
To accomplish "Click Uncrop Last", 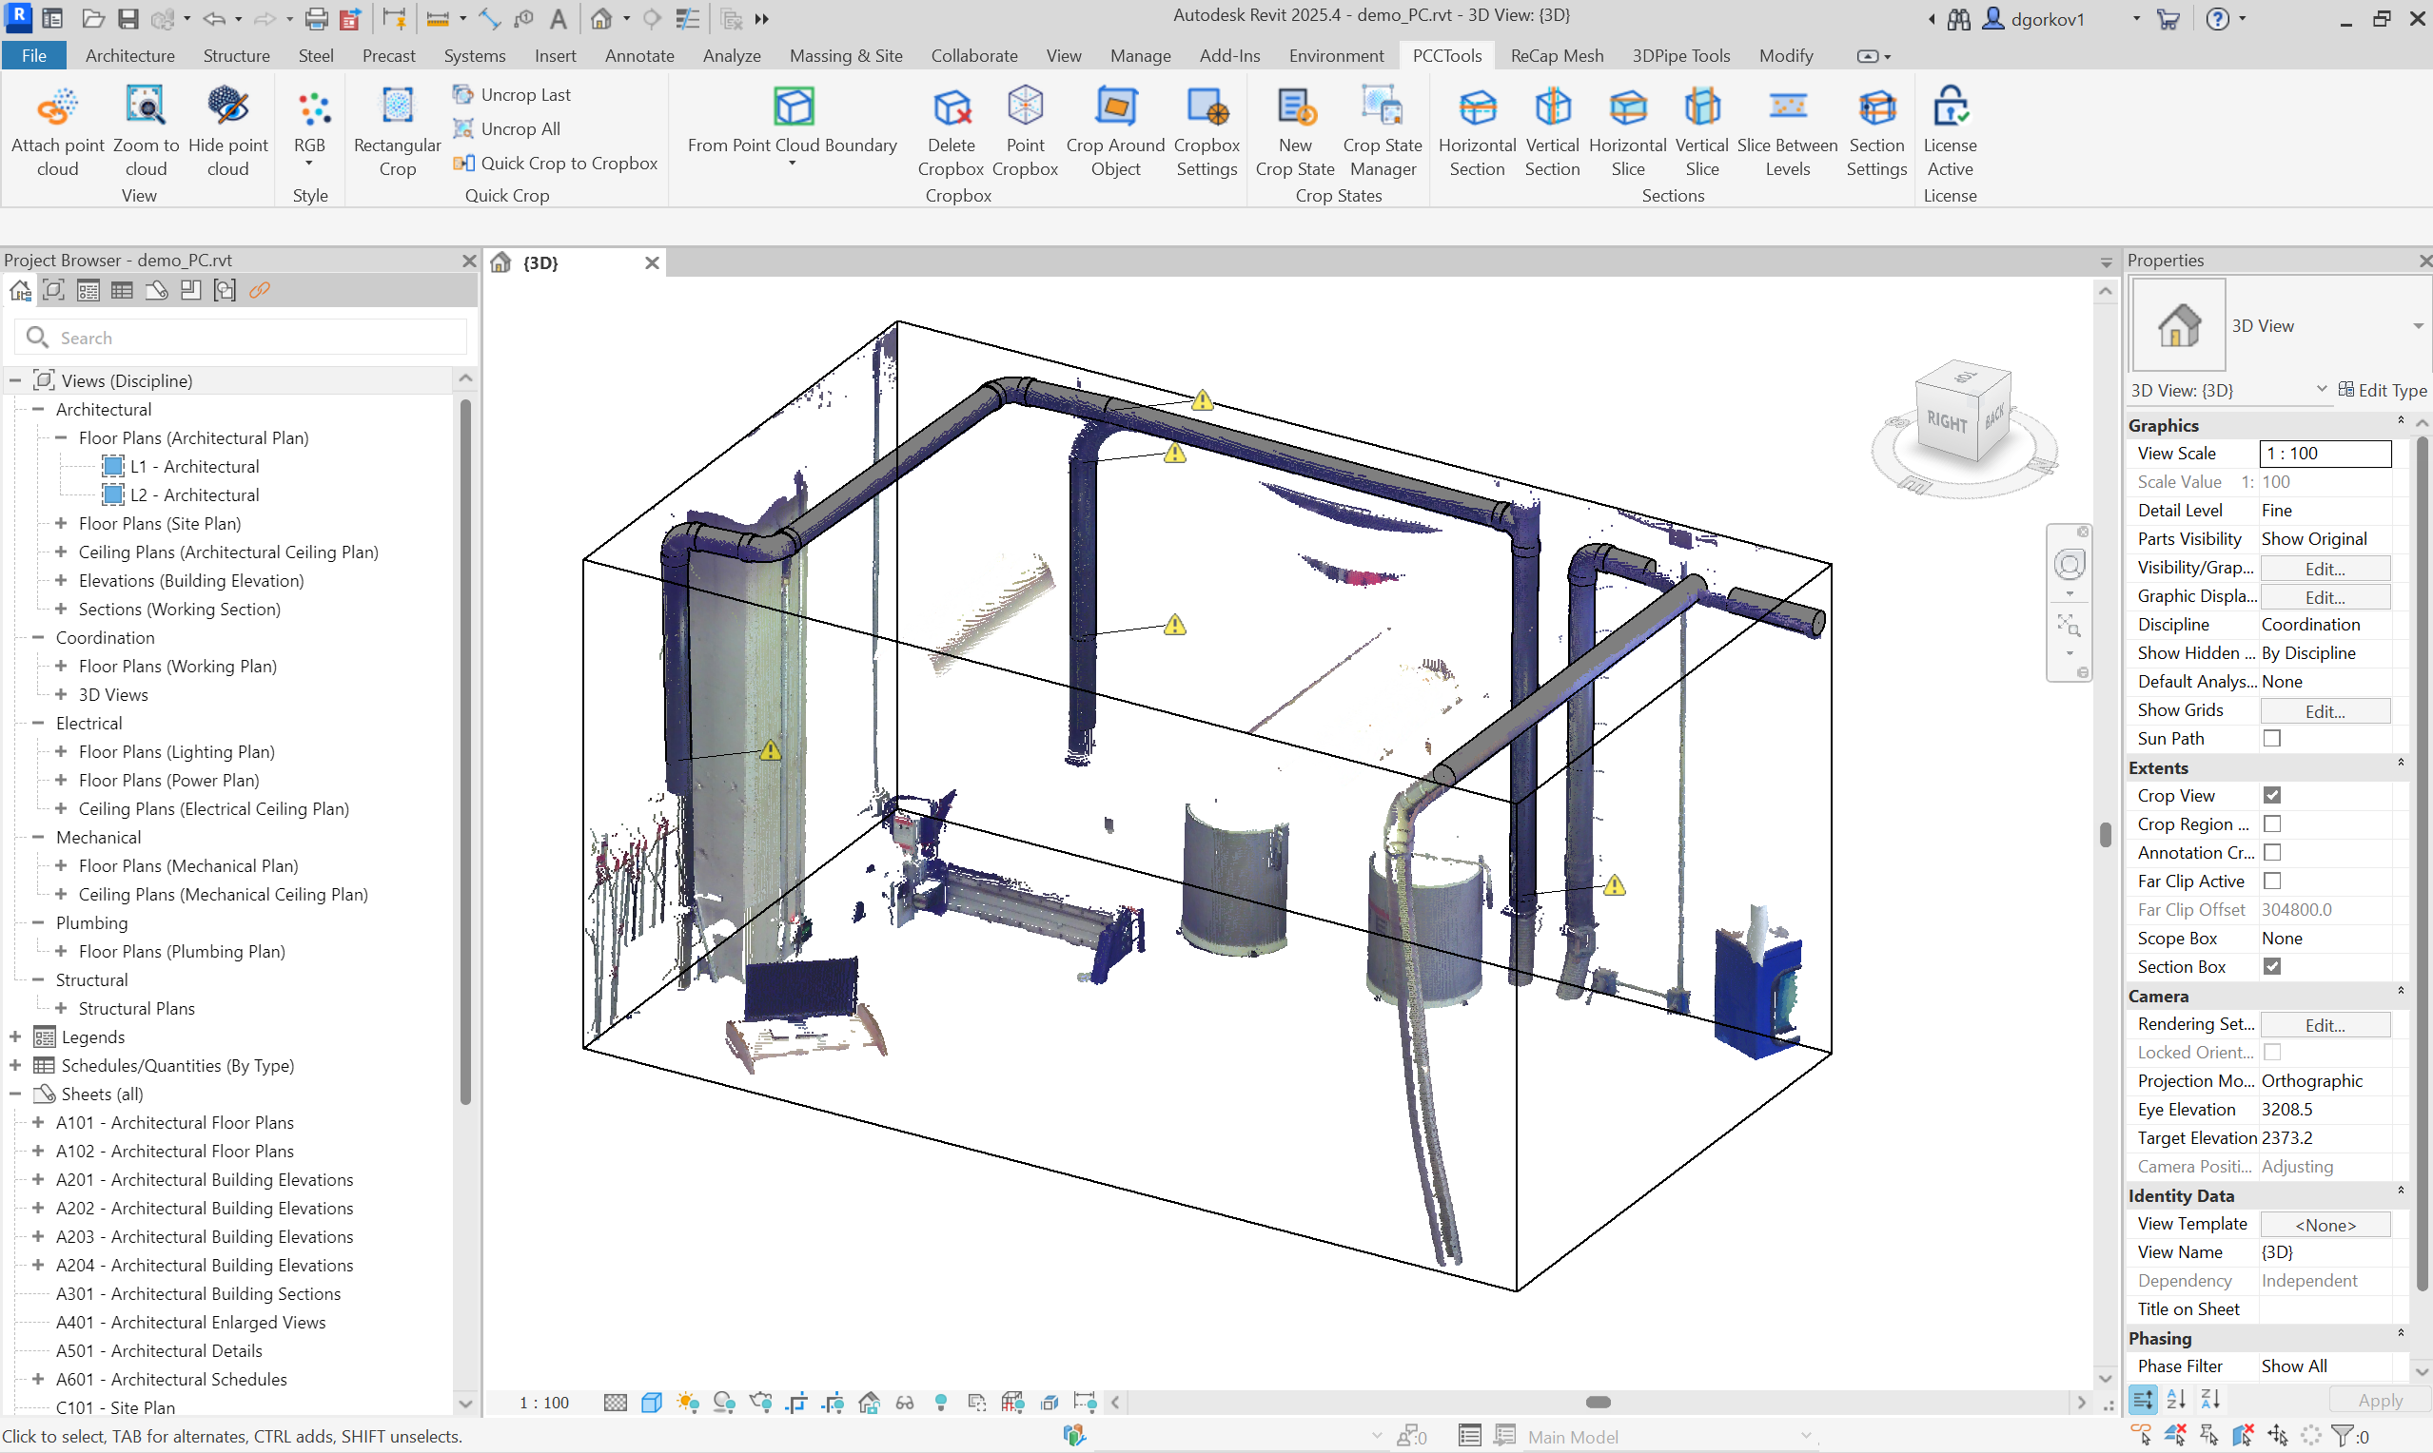I will point(511,95).
